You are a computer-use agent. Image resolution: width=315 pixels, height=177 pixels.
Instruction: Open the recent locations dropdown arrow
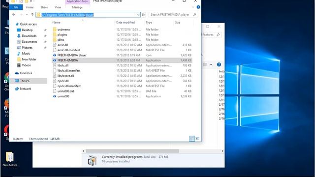(27, 15)
